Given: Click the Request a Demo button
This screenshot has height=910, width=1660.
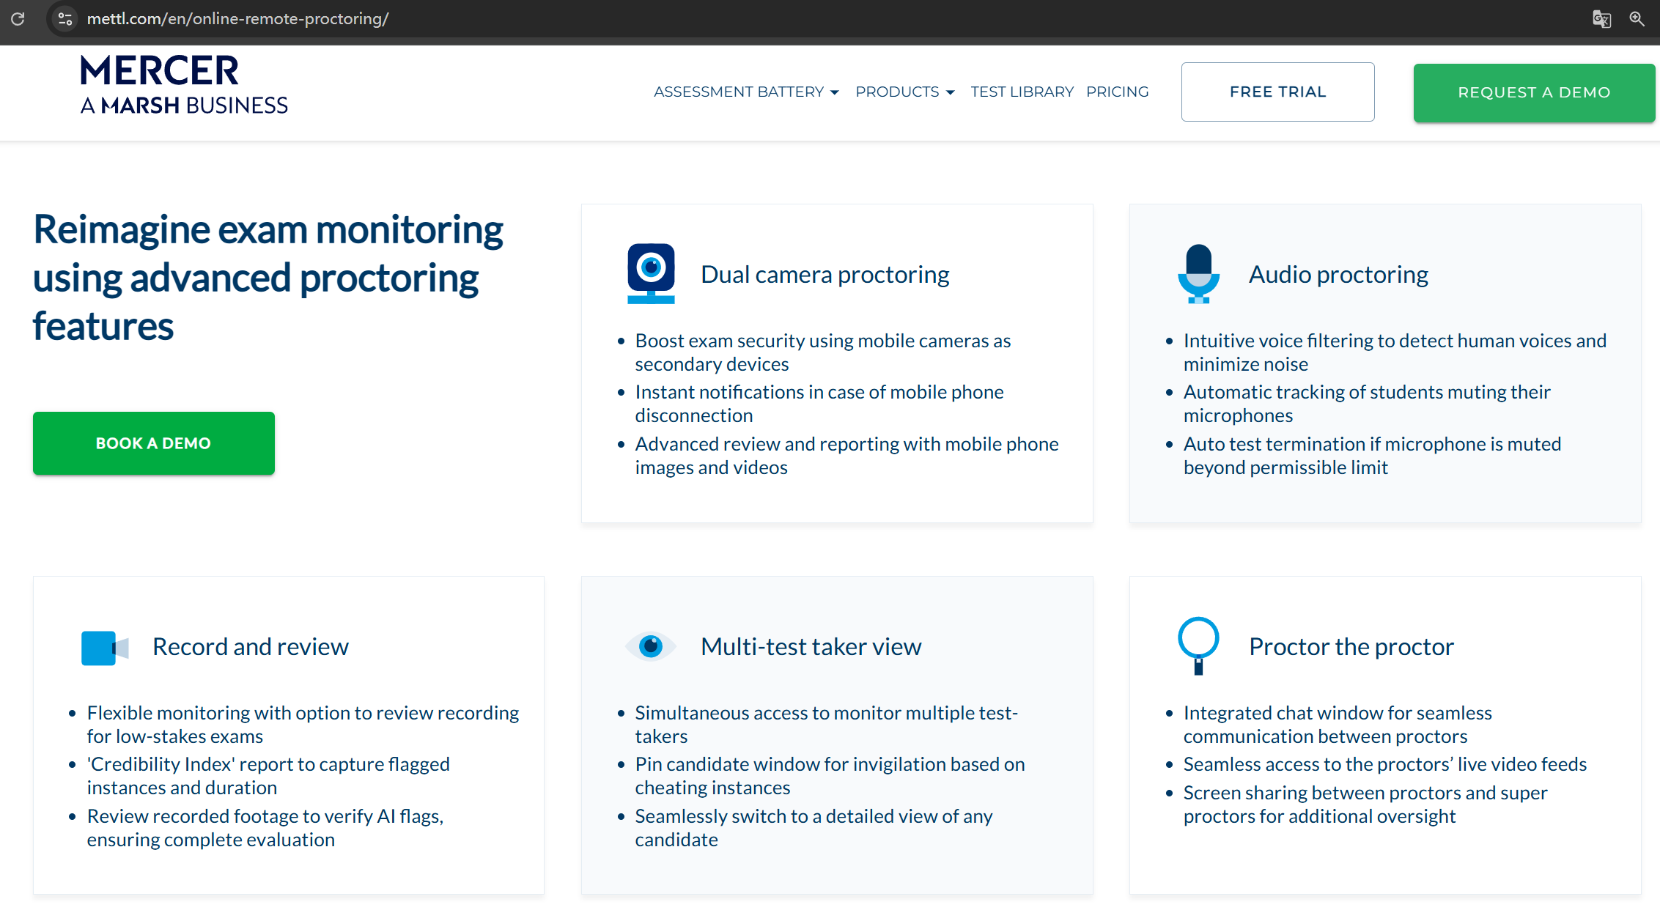Looking at the screenshot, I should tap(1533, 92).
